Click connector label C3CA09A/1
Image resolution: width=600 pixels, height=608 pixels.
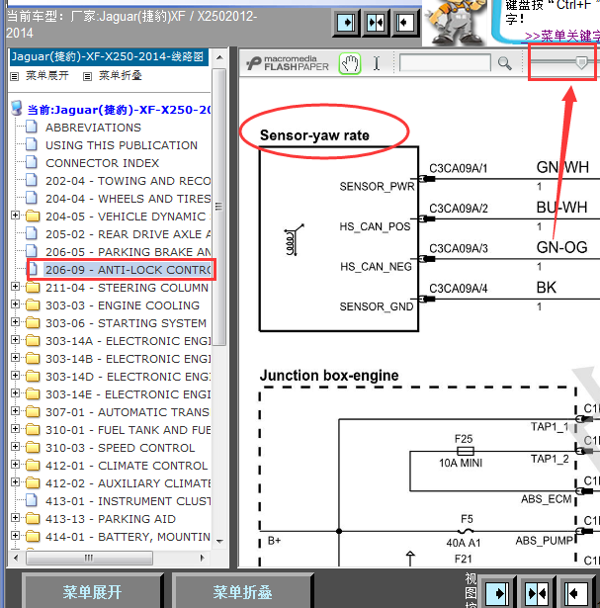[458, 168]
